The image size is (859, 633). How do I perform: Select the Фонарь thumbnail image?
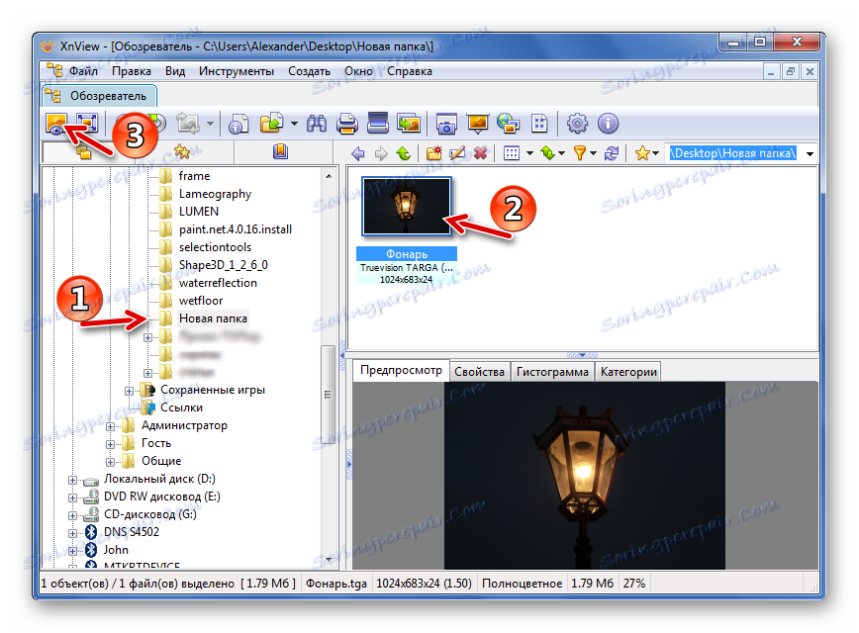[x=407, y=206]
